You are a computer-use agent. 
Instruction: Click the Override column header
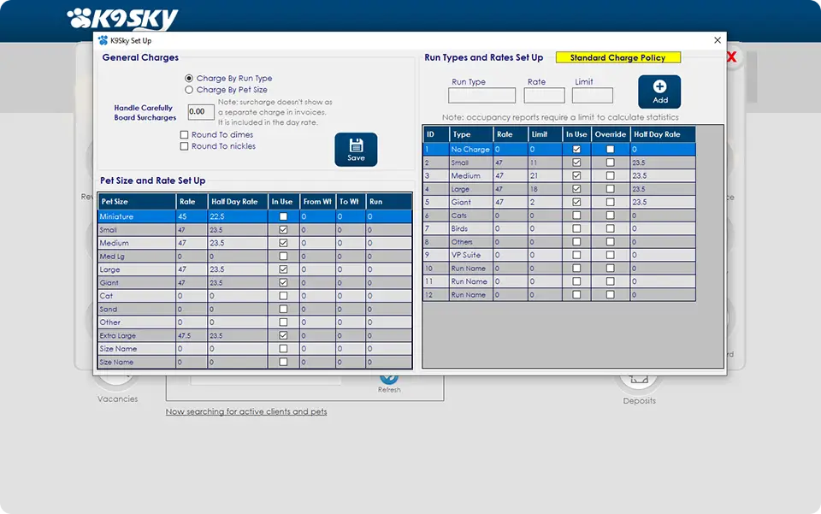coord(610,134)
